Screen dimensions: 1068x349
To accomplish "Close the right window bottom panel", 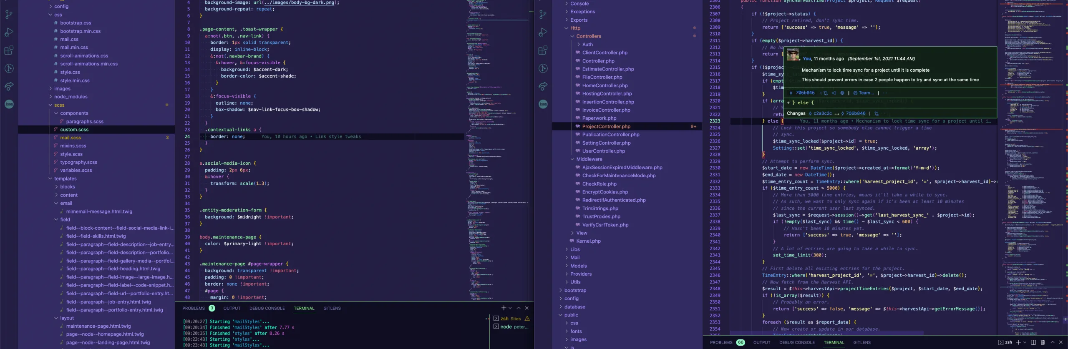I will [1061, 342].
